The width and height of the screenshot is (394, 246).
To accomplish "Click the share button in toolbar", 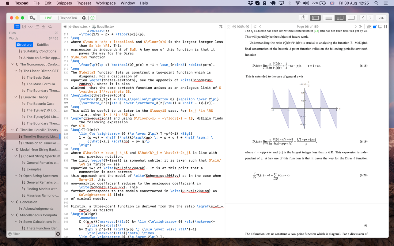I will (303, 18).
